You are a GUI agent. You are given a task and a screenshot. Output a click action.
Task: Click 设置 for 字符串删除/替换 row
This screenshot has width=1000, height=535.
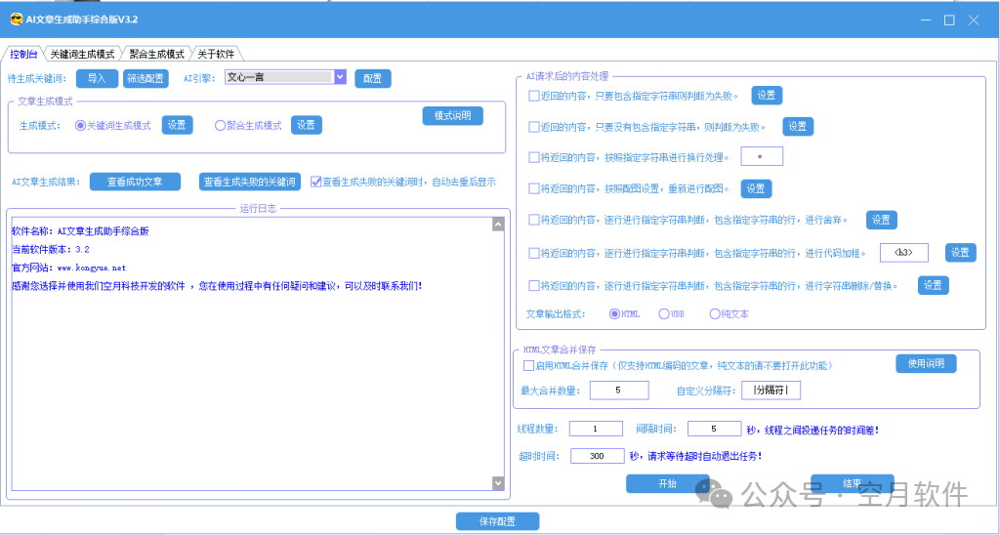934,285
